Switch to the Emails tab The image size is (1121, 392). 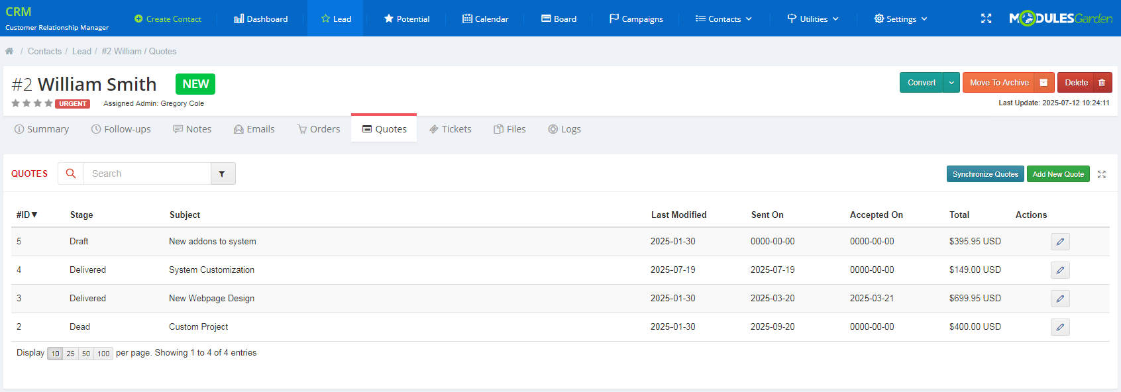(254, 129)
